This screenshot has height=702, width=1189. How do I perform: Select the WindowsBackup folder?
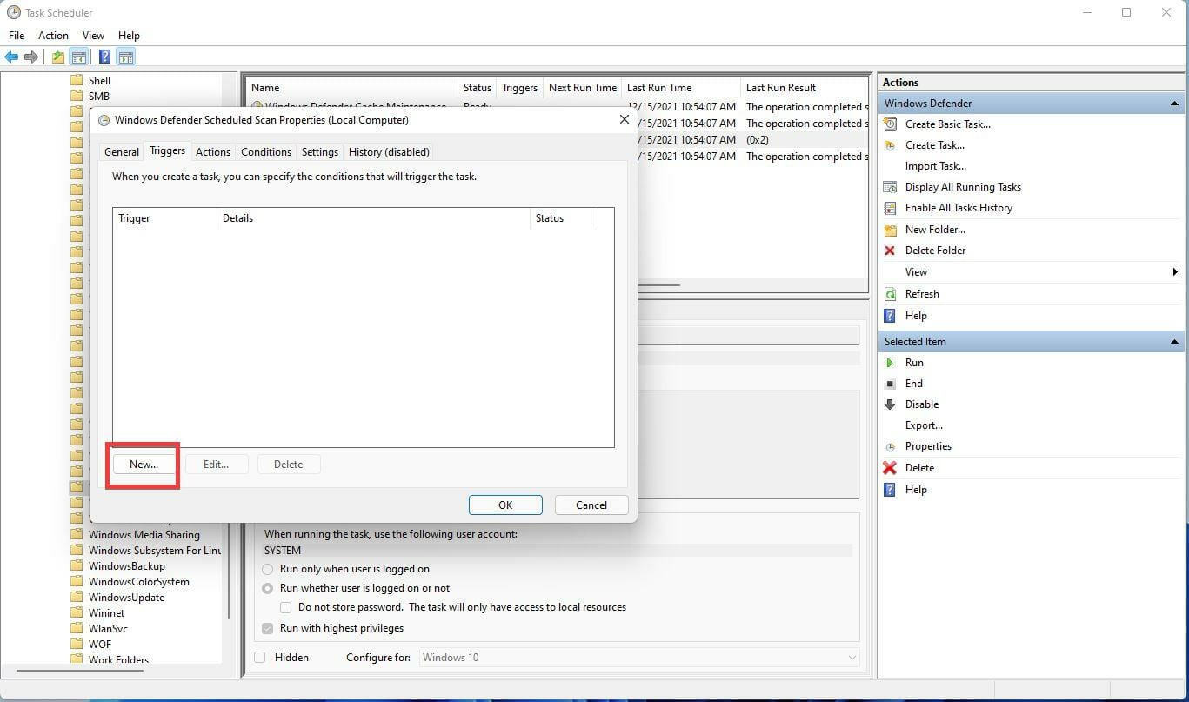126,566
